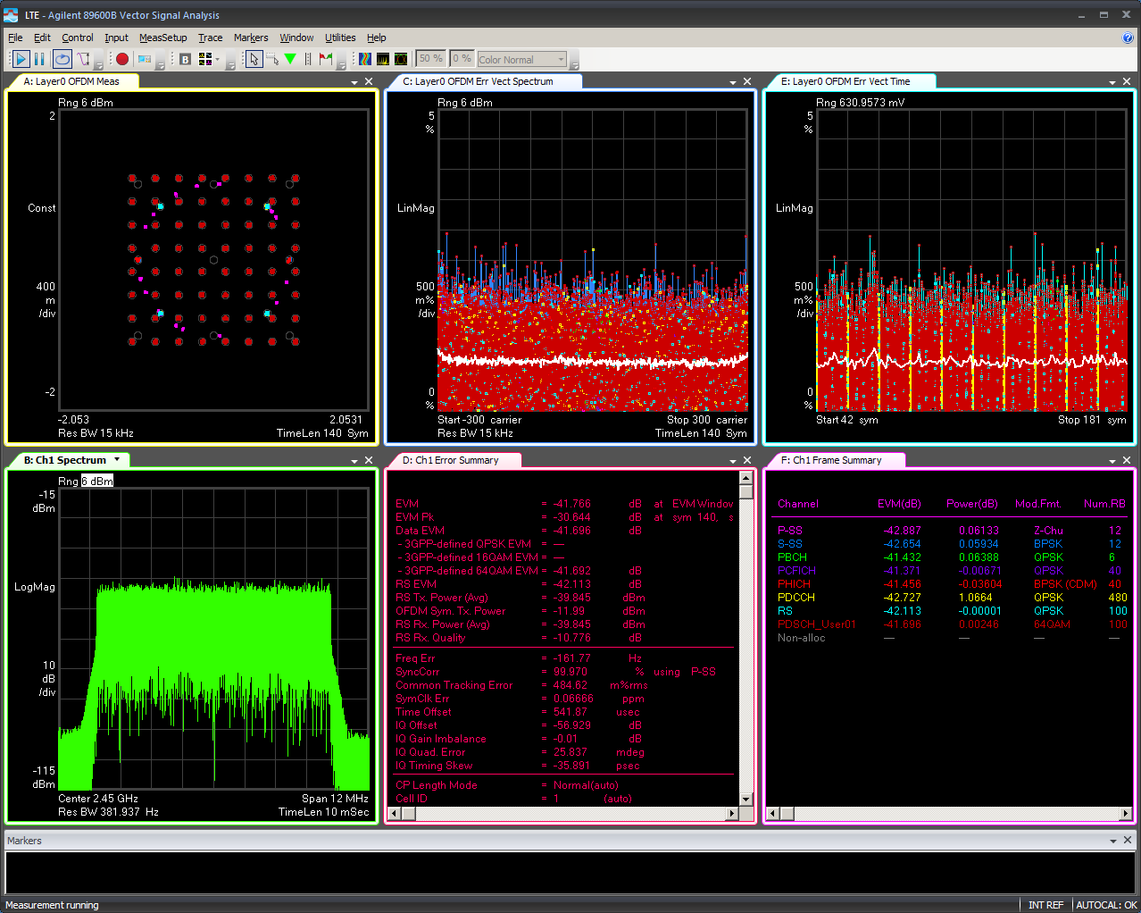This screenshot has height=913, width=1141.
Task: Open the recording player icon
Action: (144, 59)
